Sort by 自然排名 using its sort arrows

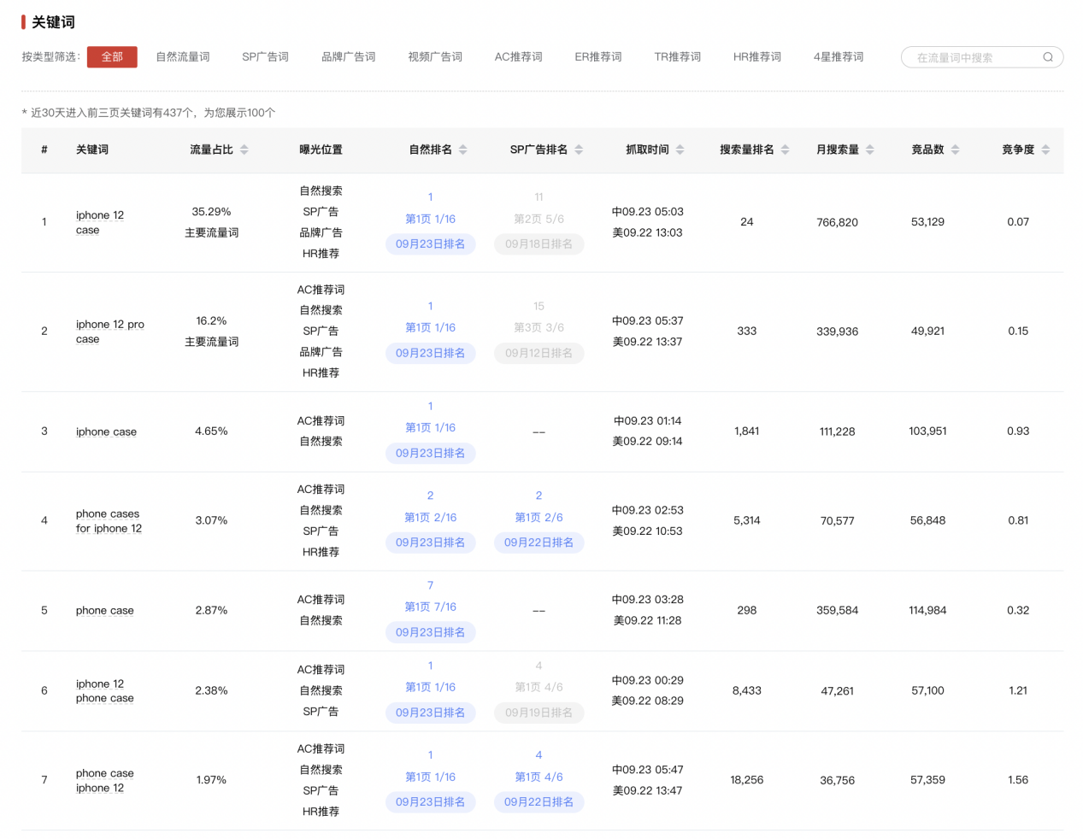pos(462,149)
